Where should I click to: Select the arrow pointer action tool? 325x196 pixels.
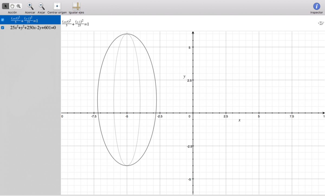(5, 6)
